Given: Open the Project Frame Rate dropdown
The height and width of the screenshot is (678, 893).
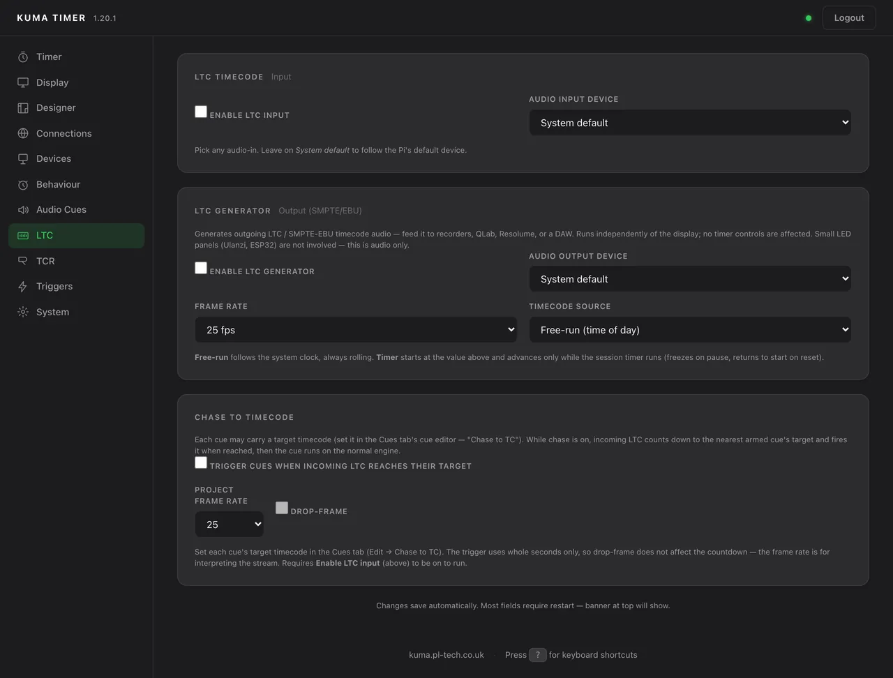Looking at the screenshot, I should click(229, 525).
